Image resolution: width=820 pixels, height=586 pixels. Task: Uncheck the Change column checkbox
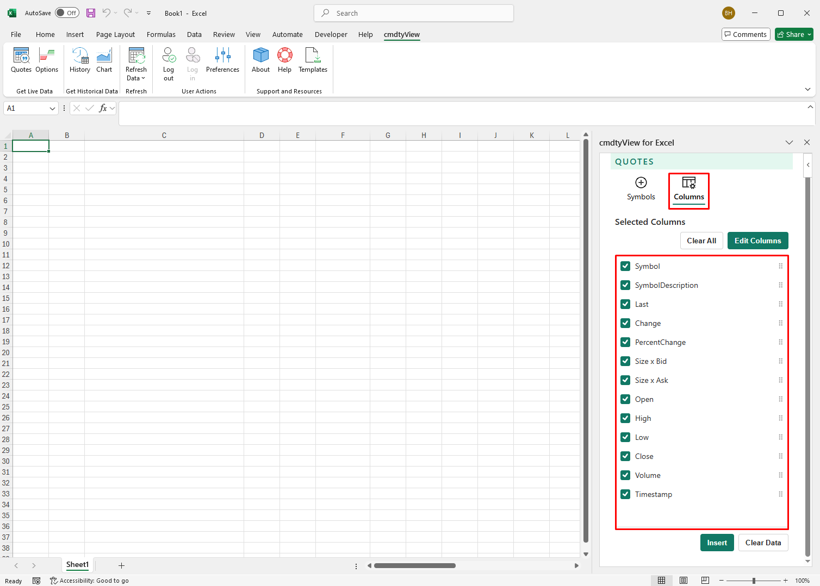pos(625,323)
